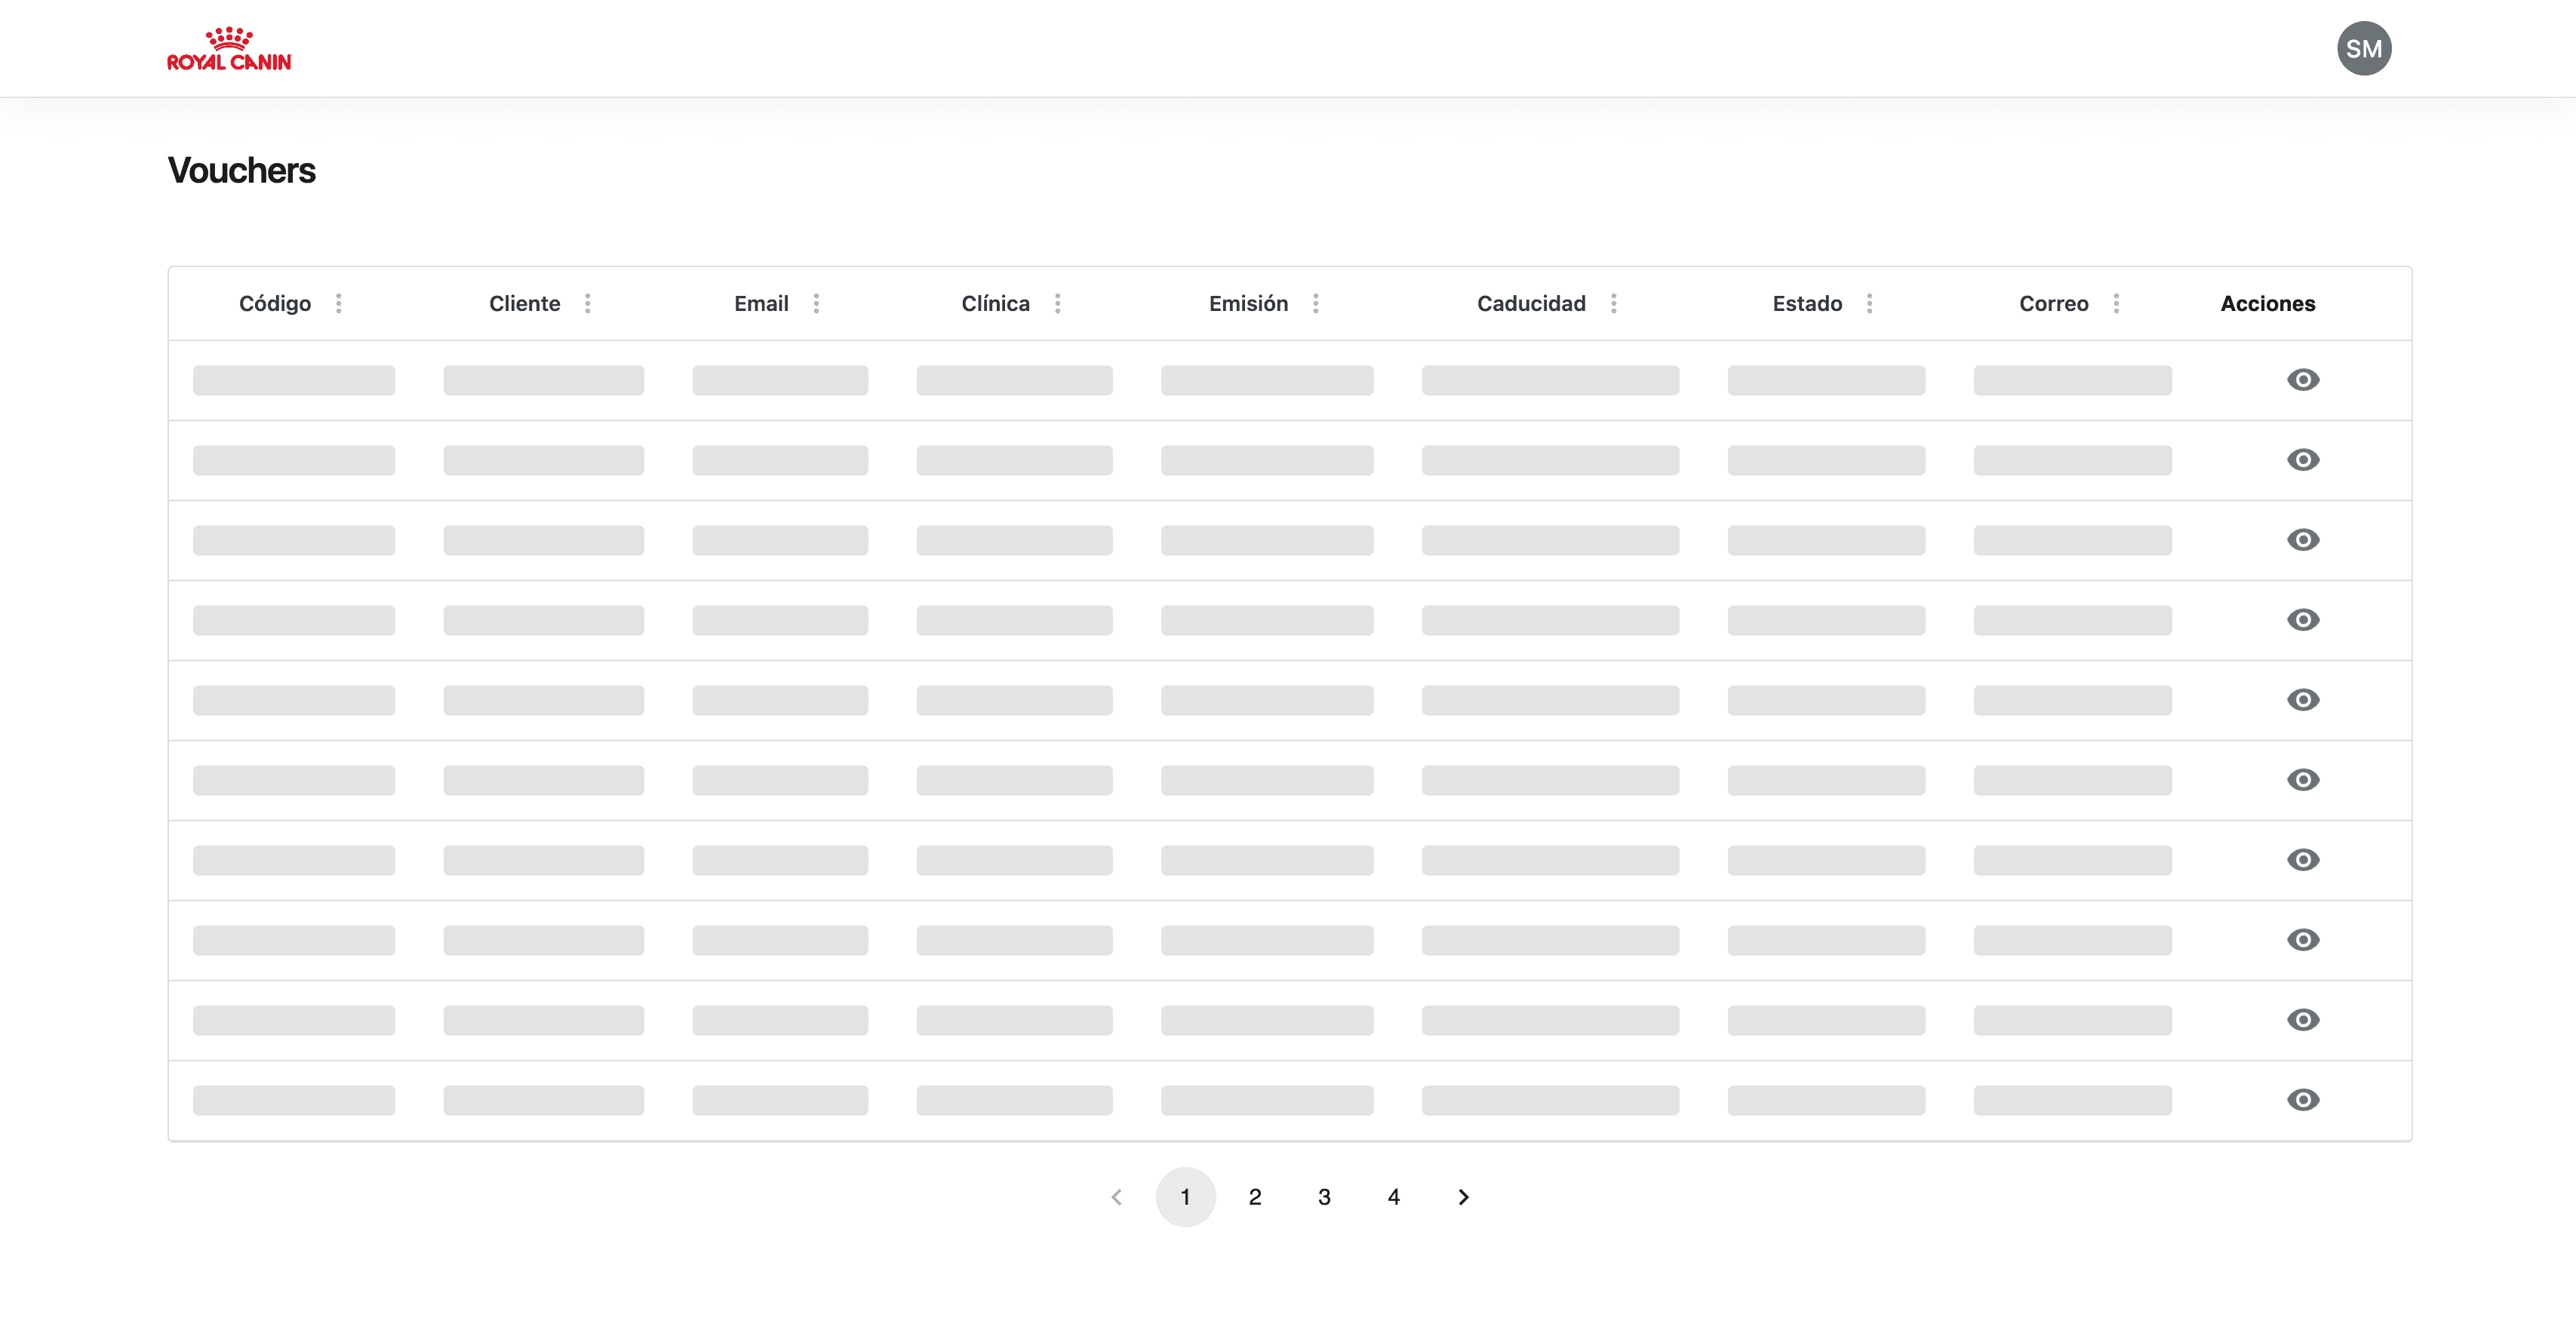Go to page 4 of vouchers
The height and width of the screenshot is (1327, 2576).
[x=1394, y=1197]
